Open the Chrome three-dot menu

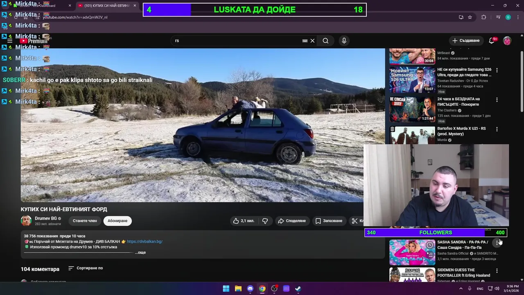pos(518,17)
